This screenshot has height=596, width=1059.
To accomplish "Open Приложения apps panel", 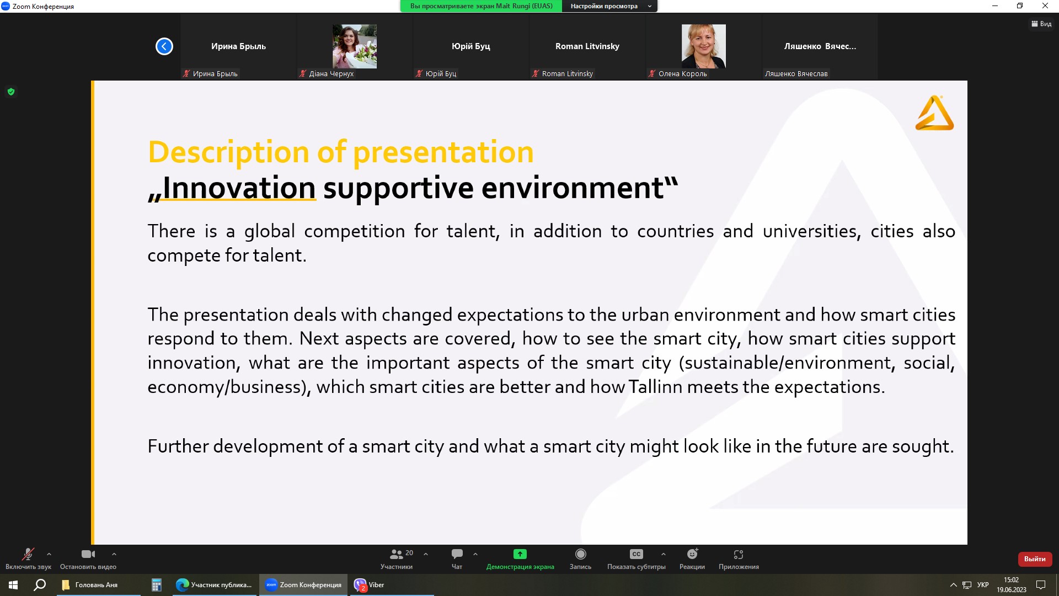I will pyautogui.click(x=739, y=558).
